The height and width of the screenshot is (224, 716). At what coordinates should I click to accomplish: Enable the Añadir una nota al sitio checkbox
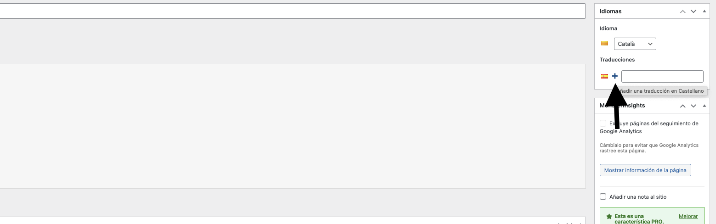pos(603,196)
